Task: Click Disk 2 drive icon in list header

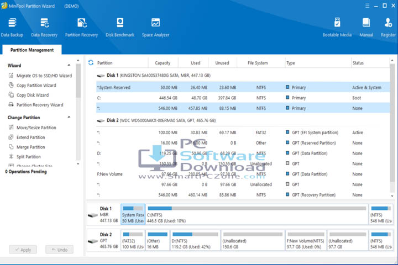Action: coord(101,121)
